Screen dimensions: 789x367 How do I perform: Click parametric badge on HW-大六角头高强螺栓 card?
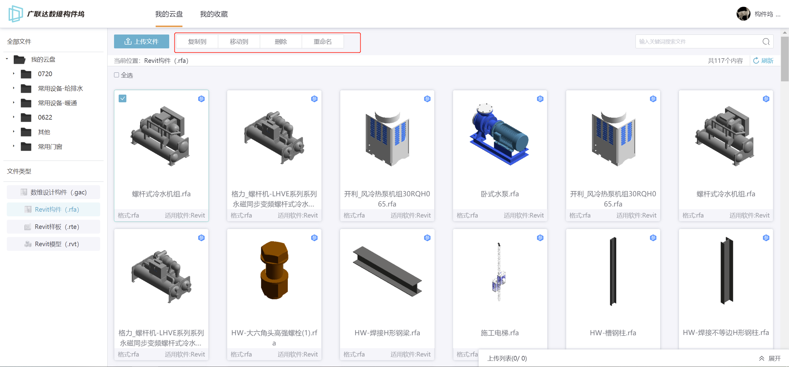pyautogui.click(x=314, y=238)
